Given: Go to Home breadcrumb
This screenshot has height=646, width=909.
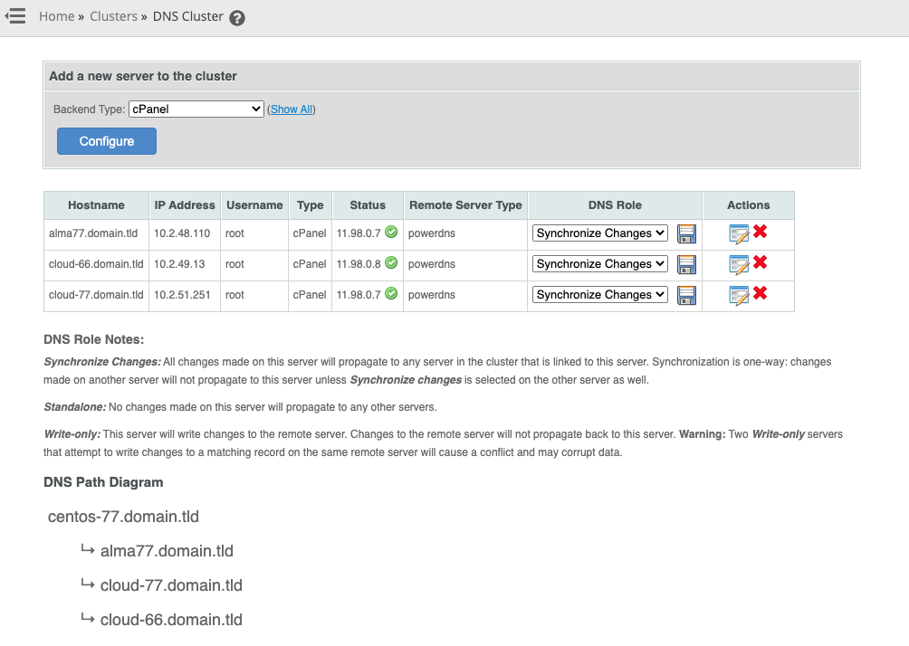Looking at the screenshot, I should [57, 16].
